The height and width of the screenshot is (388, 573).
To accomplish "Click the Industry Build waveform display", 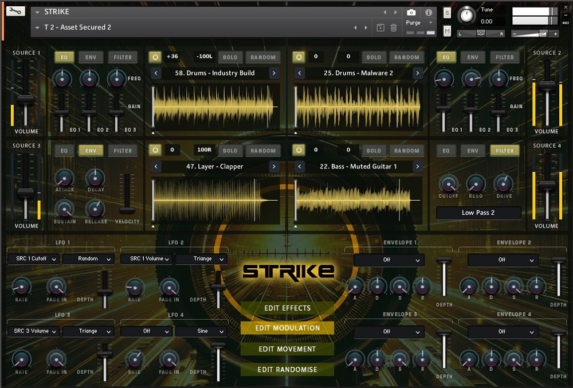I will (x=214, y=107).
